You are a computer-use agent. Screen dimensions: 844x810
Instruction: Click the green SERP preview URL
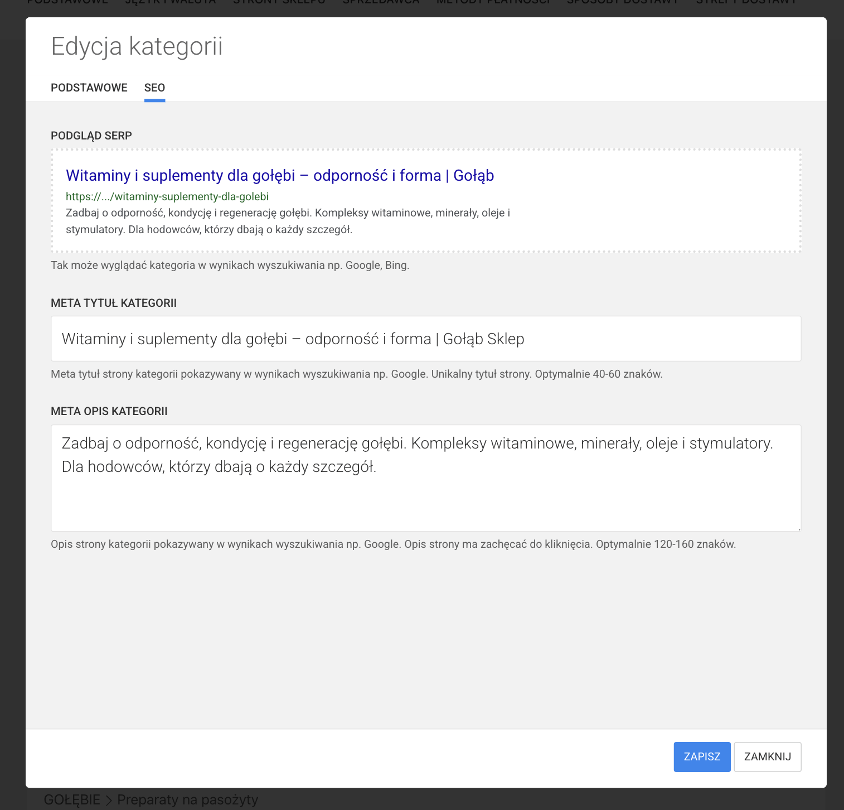pos(167,196)
